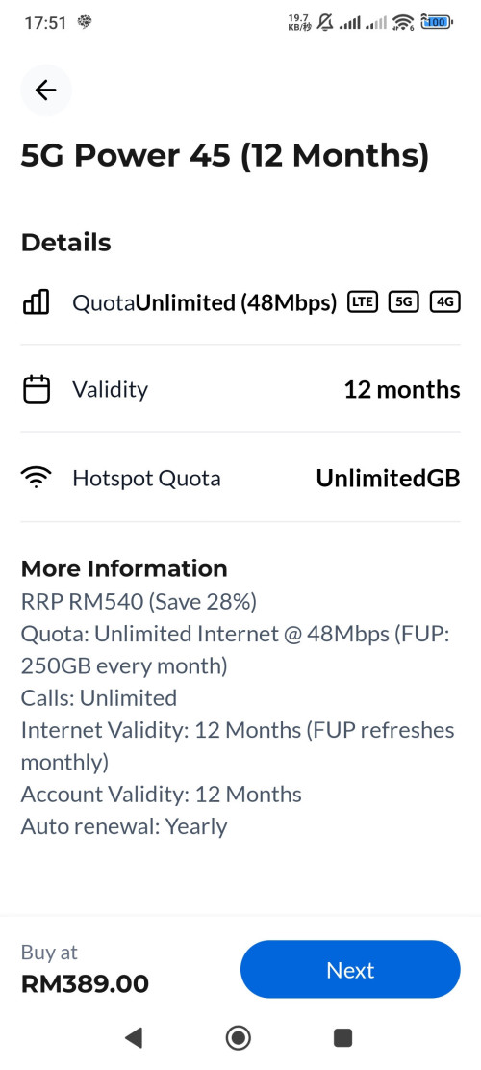Tap the Next button
The height and width of the screenshot is (1070, 481).
350,970
